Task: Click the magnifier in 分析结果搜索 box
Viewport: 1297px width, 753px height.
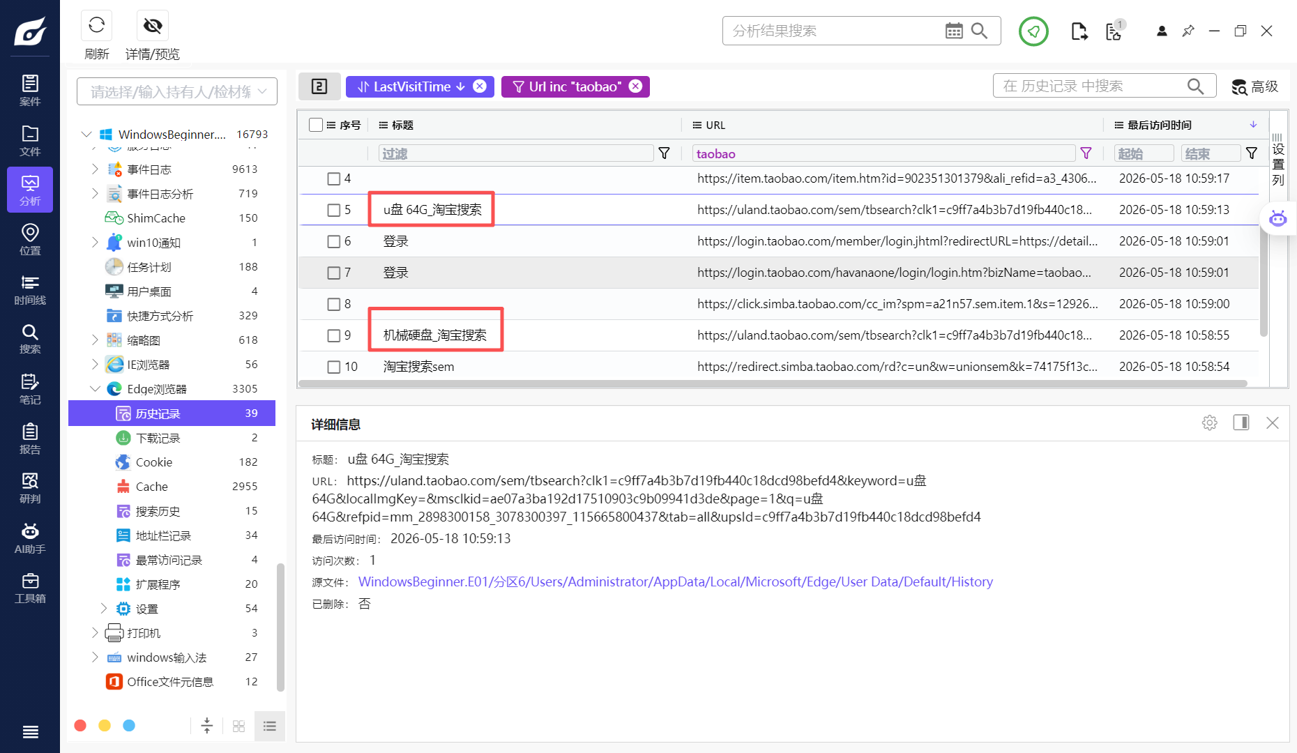Action: [979, 31]
